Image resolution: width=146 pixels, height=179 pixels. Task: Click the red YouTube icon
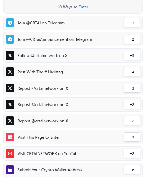10,153
